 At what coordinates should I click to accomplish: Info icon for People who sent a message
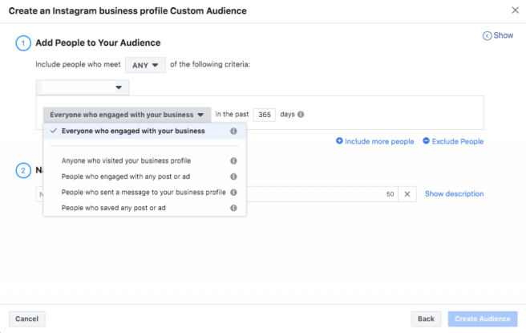click(233, 193)
